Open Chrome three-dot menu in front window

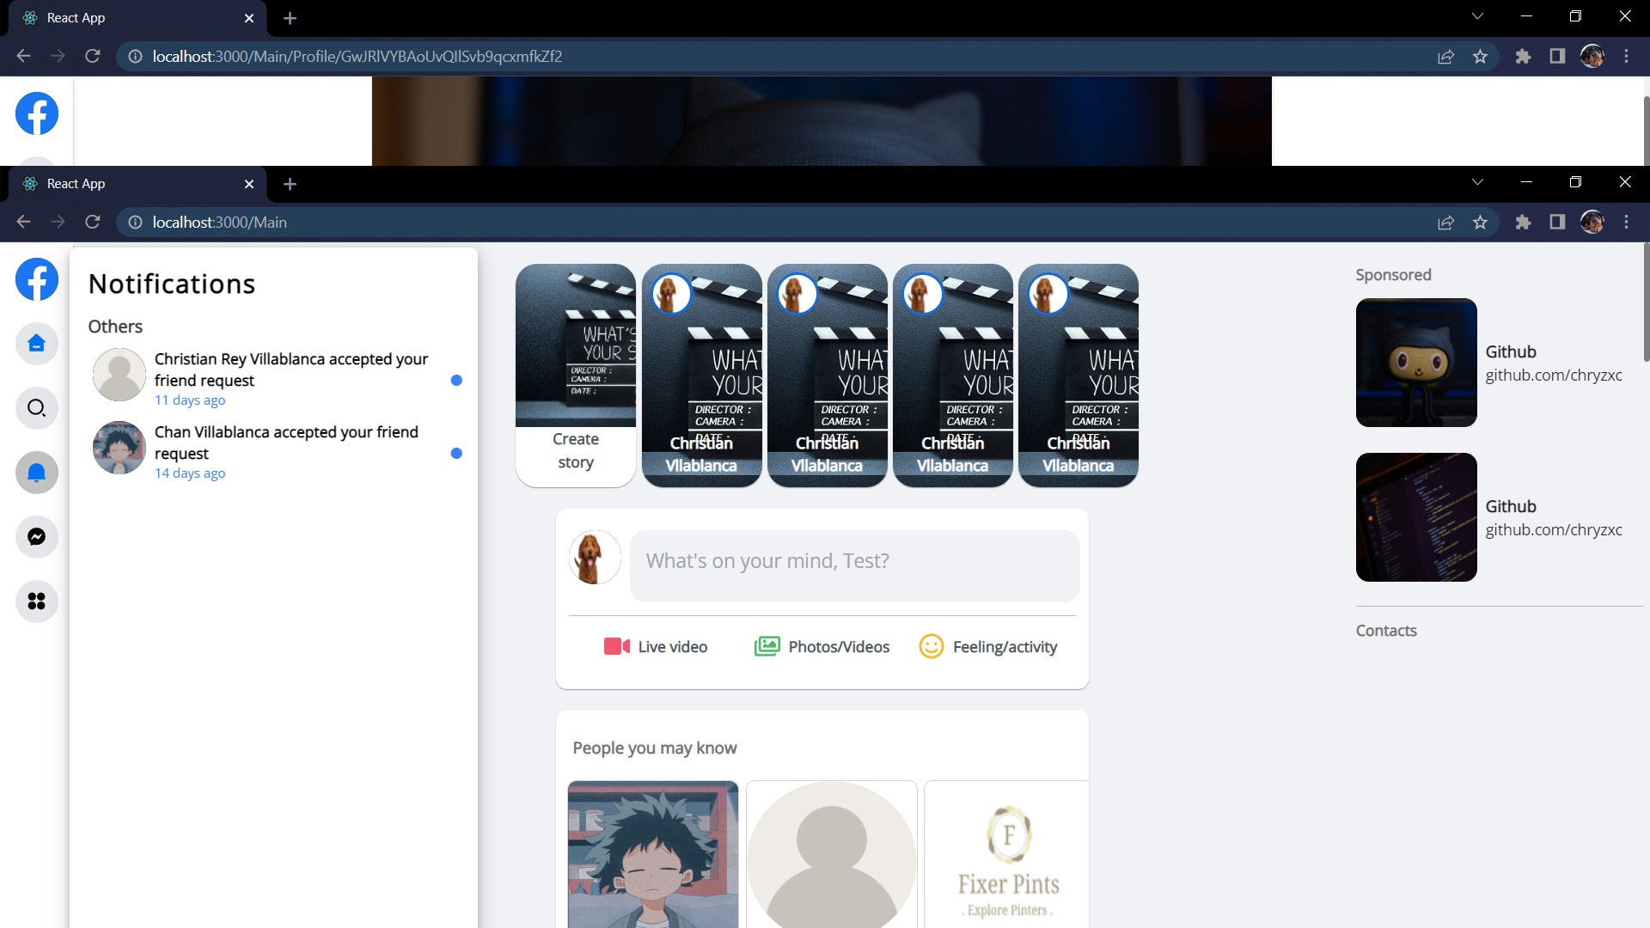1626,222
